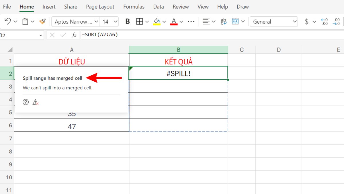Screen dimensions: 344x194
Task: Click the Share menu item
Action: click(x=71, y=6)
